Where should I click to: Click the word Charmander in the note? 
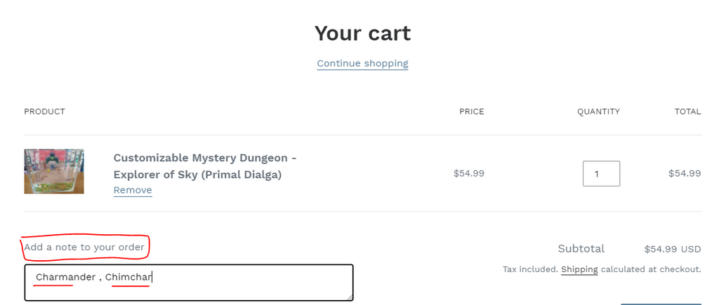65,277
